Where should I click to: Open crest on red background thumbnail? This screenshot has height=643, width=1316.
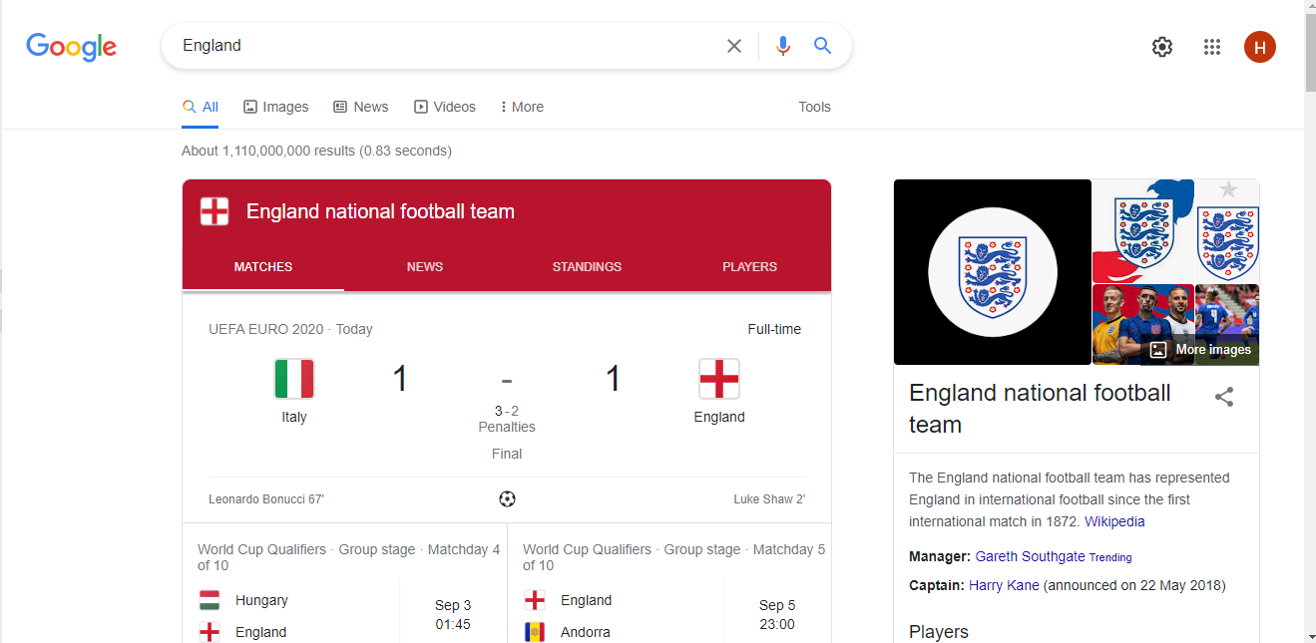coord(1143,231)
